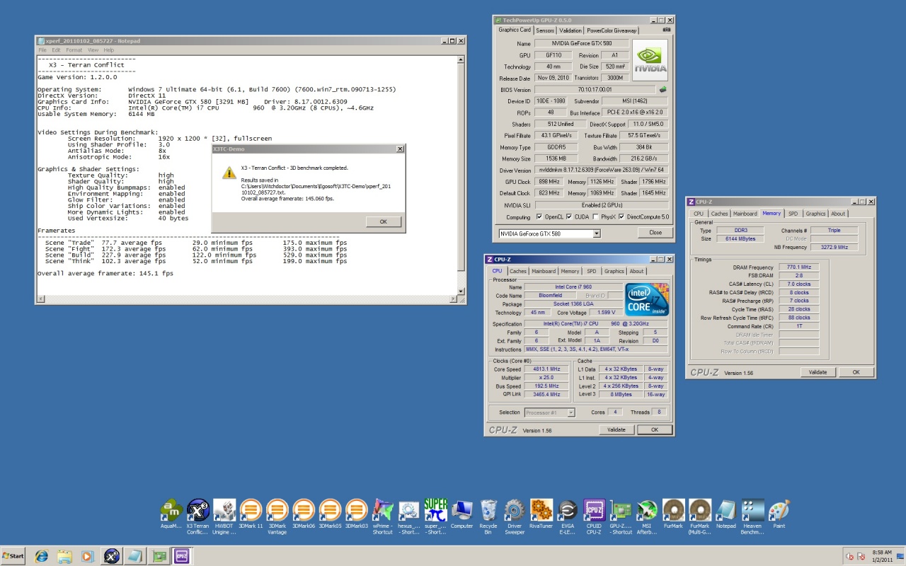Click Internet Explorer in the taskbar
906x566 pixels.
(41, 556)
